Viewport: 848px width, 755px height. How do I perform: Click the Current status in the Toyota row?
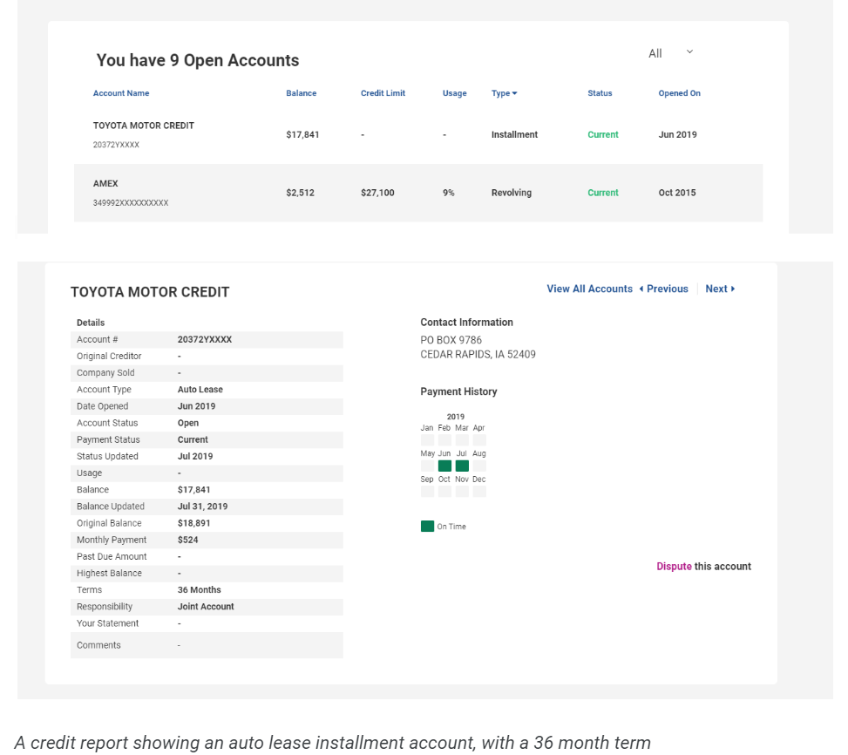coord(602,134)
